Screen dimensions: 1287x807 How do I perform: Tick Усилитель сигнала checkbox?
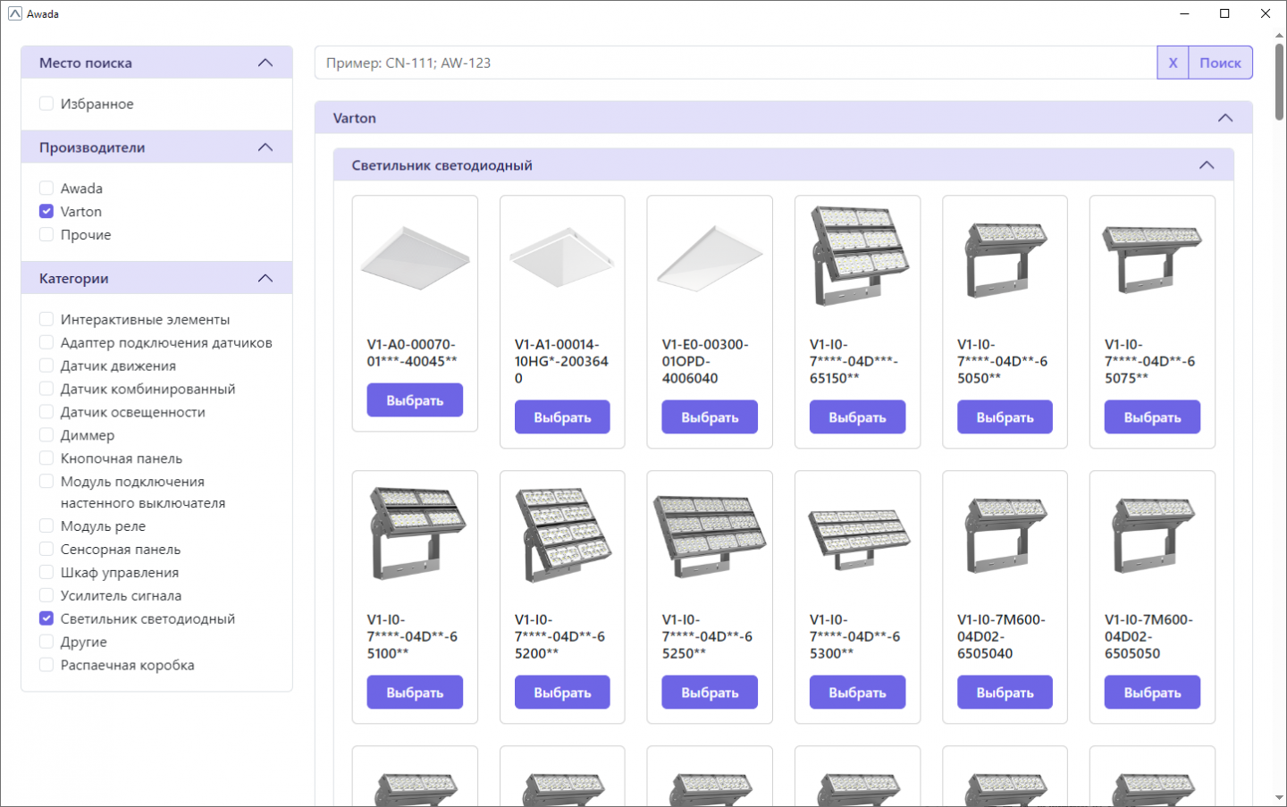pyautogui.click(x=46, y=595)
